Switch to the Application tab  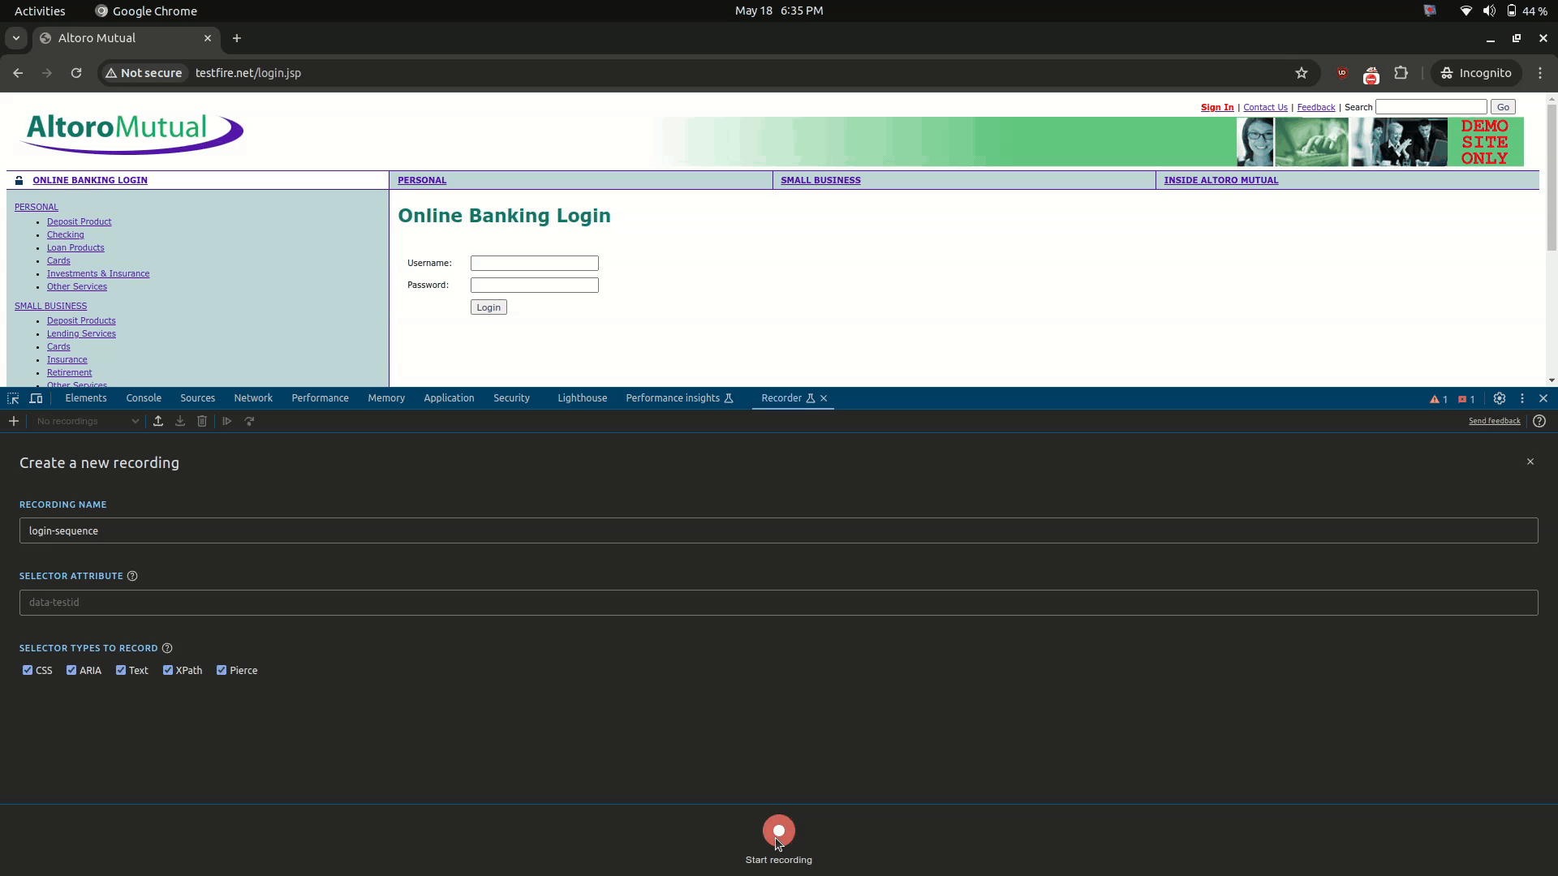[x=450, y=398]
